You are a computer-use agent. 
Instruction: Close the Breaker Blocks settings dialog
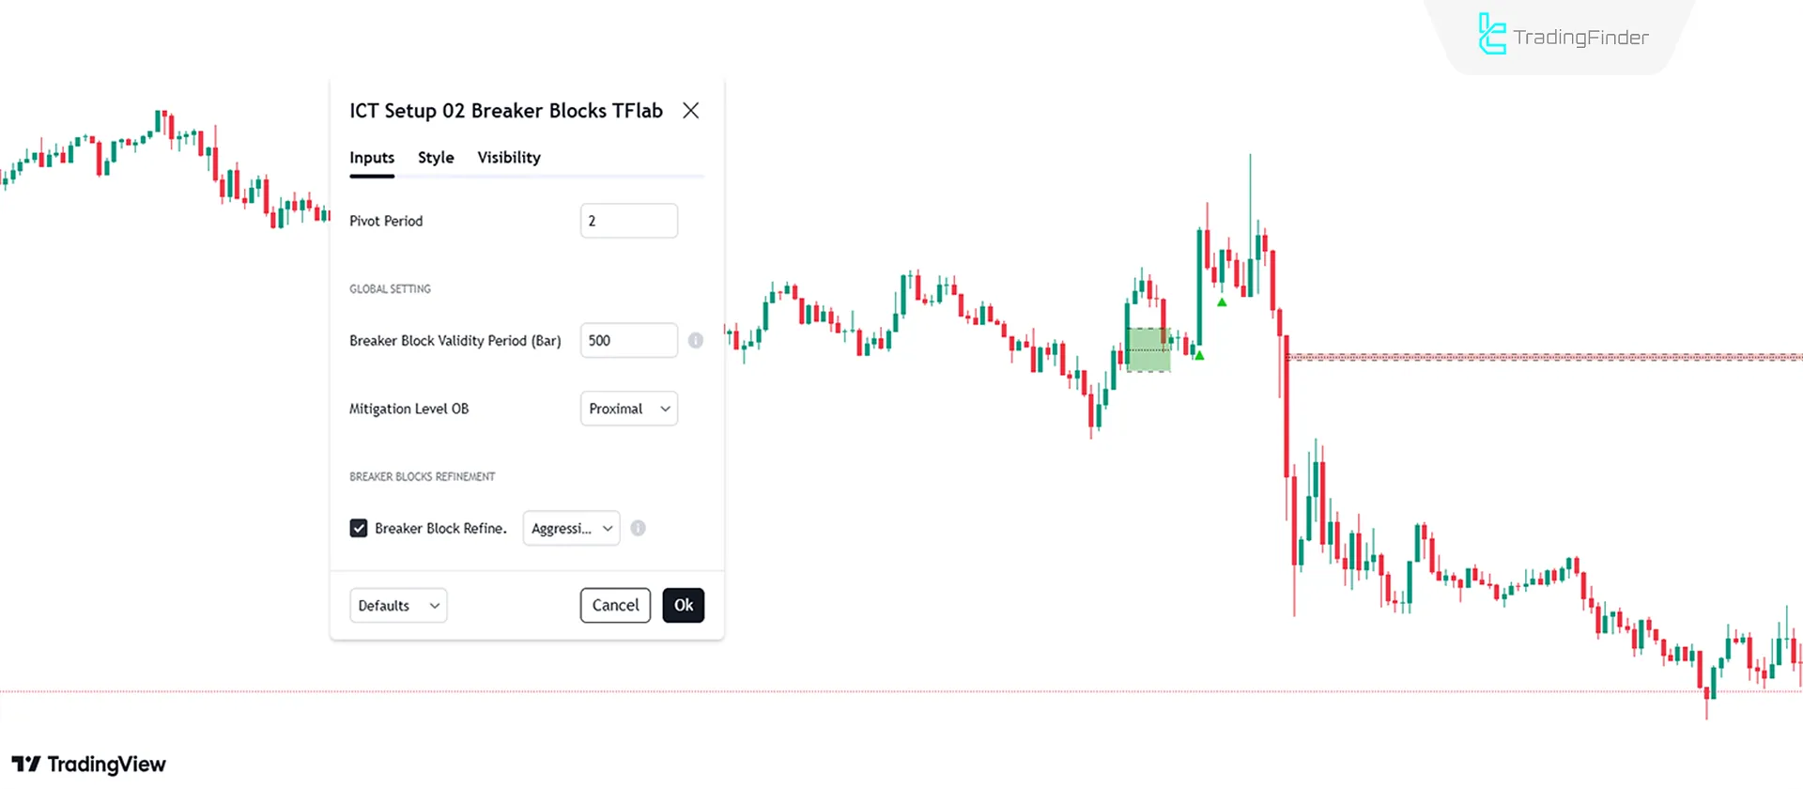[x=691, y=111]
